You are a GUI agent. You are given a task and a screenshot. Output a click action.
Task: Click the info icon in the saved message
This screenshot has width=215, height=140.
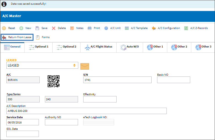[x=4, y=4]
